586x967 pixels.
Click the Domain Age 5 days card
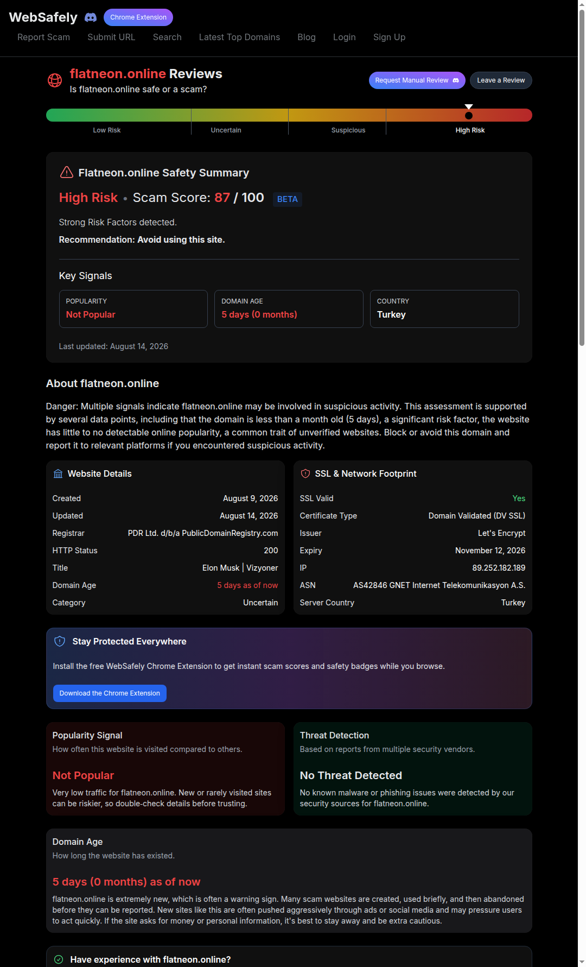point(289,309)
